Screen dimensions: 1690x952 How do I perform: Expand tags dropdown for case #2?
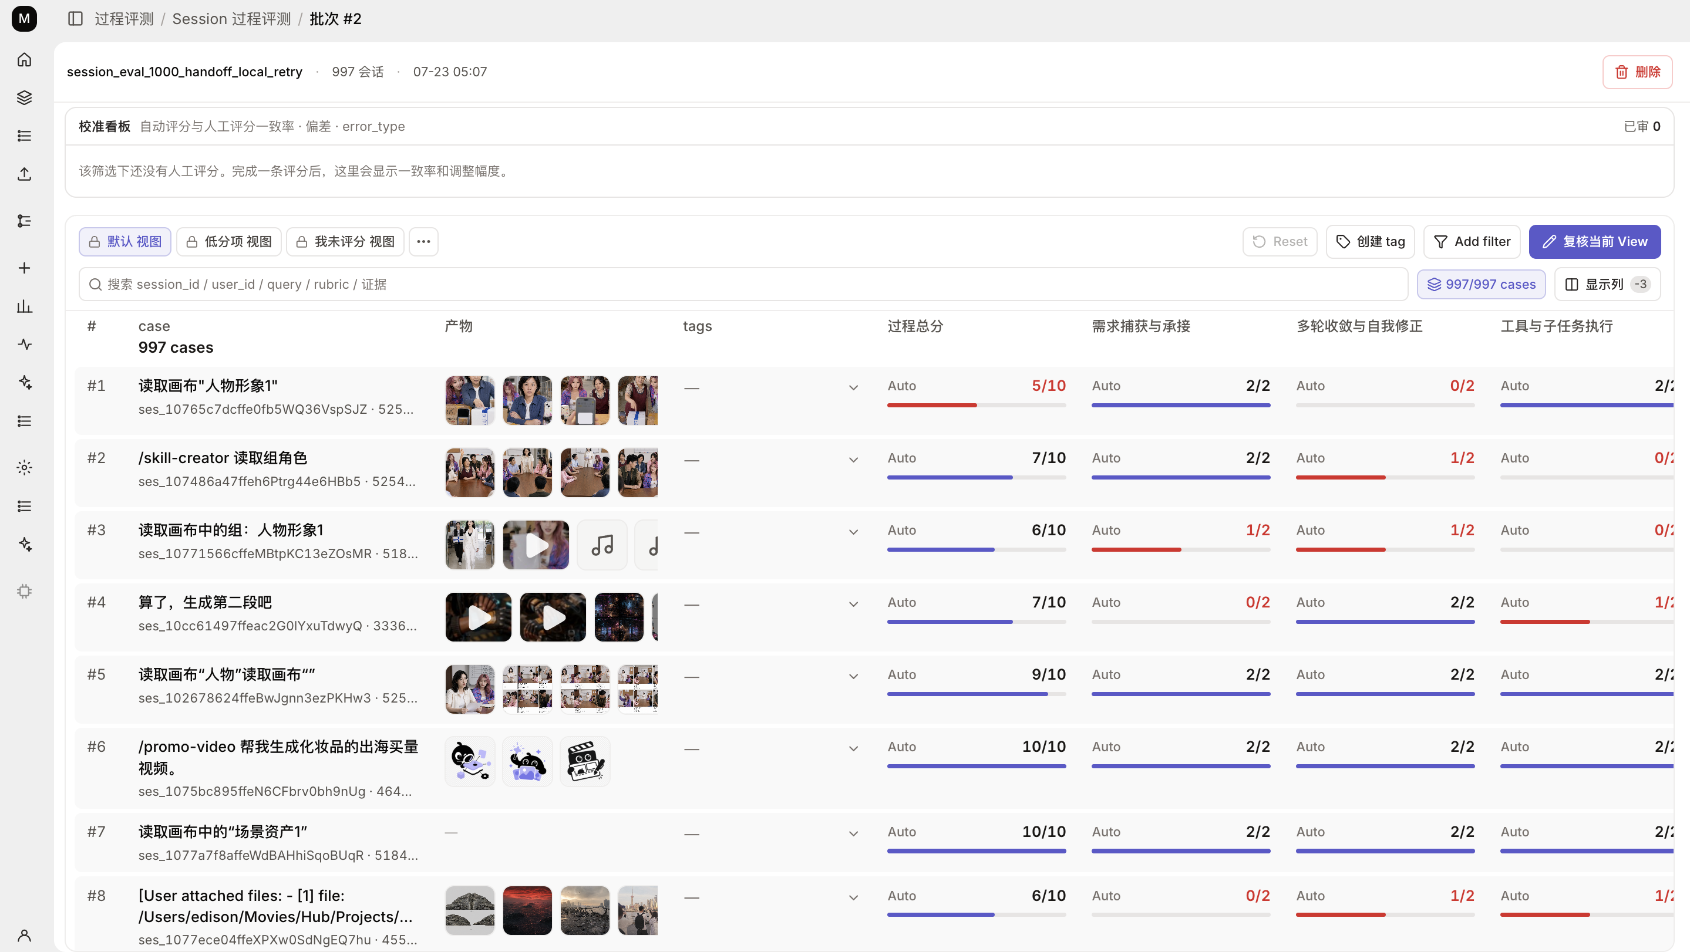click(x=854, y=460)
